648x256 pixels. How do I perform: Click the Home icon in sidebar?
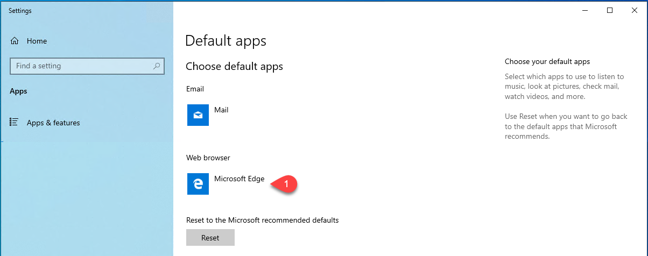(x=15, y=41)
